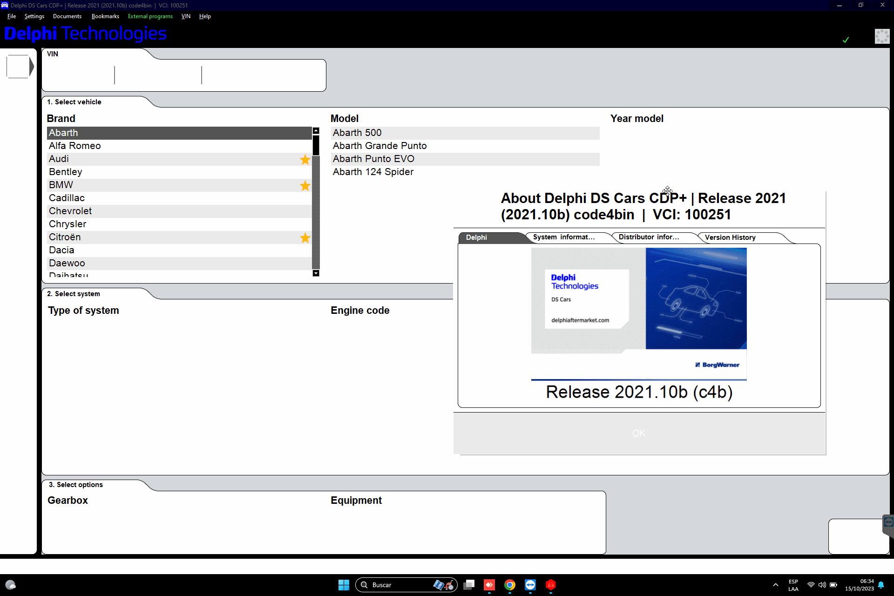Click the notifications bell in the system tray
Image resolution: width=894 pixels, height=596 pixels.
click(881, 585)
